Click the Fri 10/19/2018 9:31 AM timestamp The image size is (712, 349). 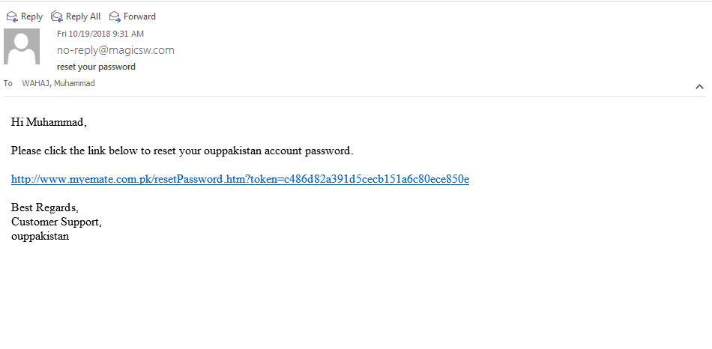100,34
